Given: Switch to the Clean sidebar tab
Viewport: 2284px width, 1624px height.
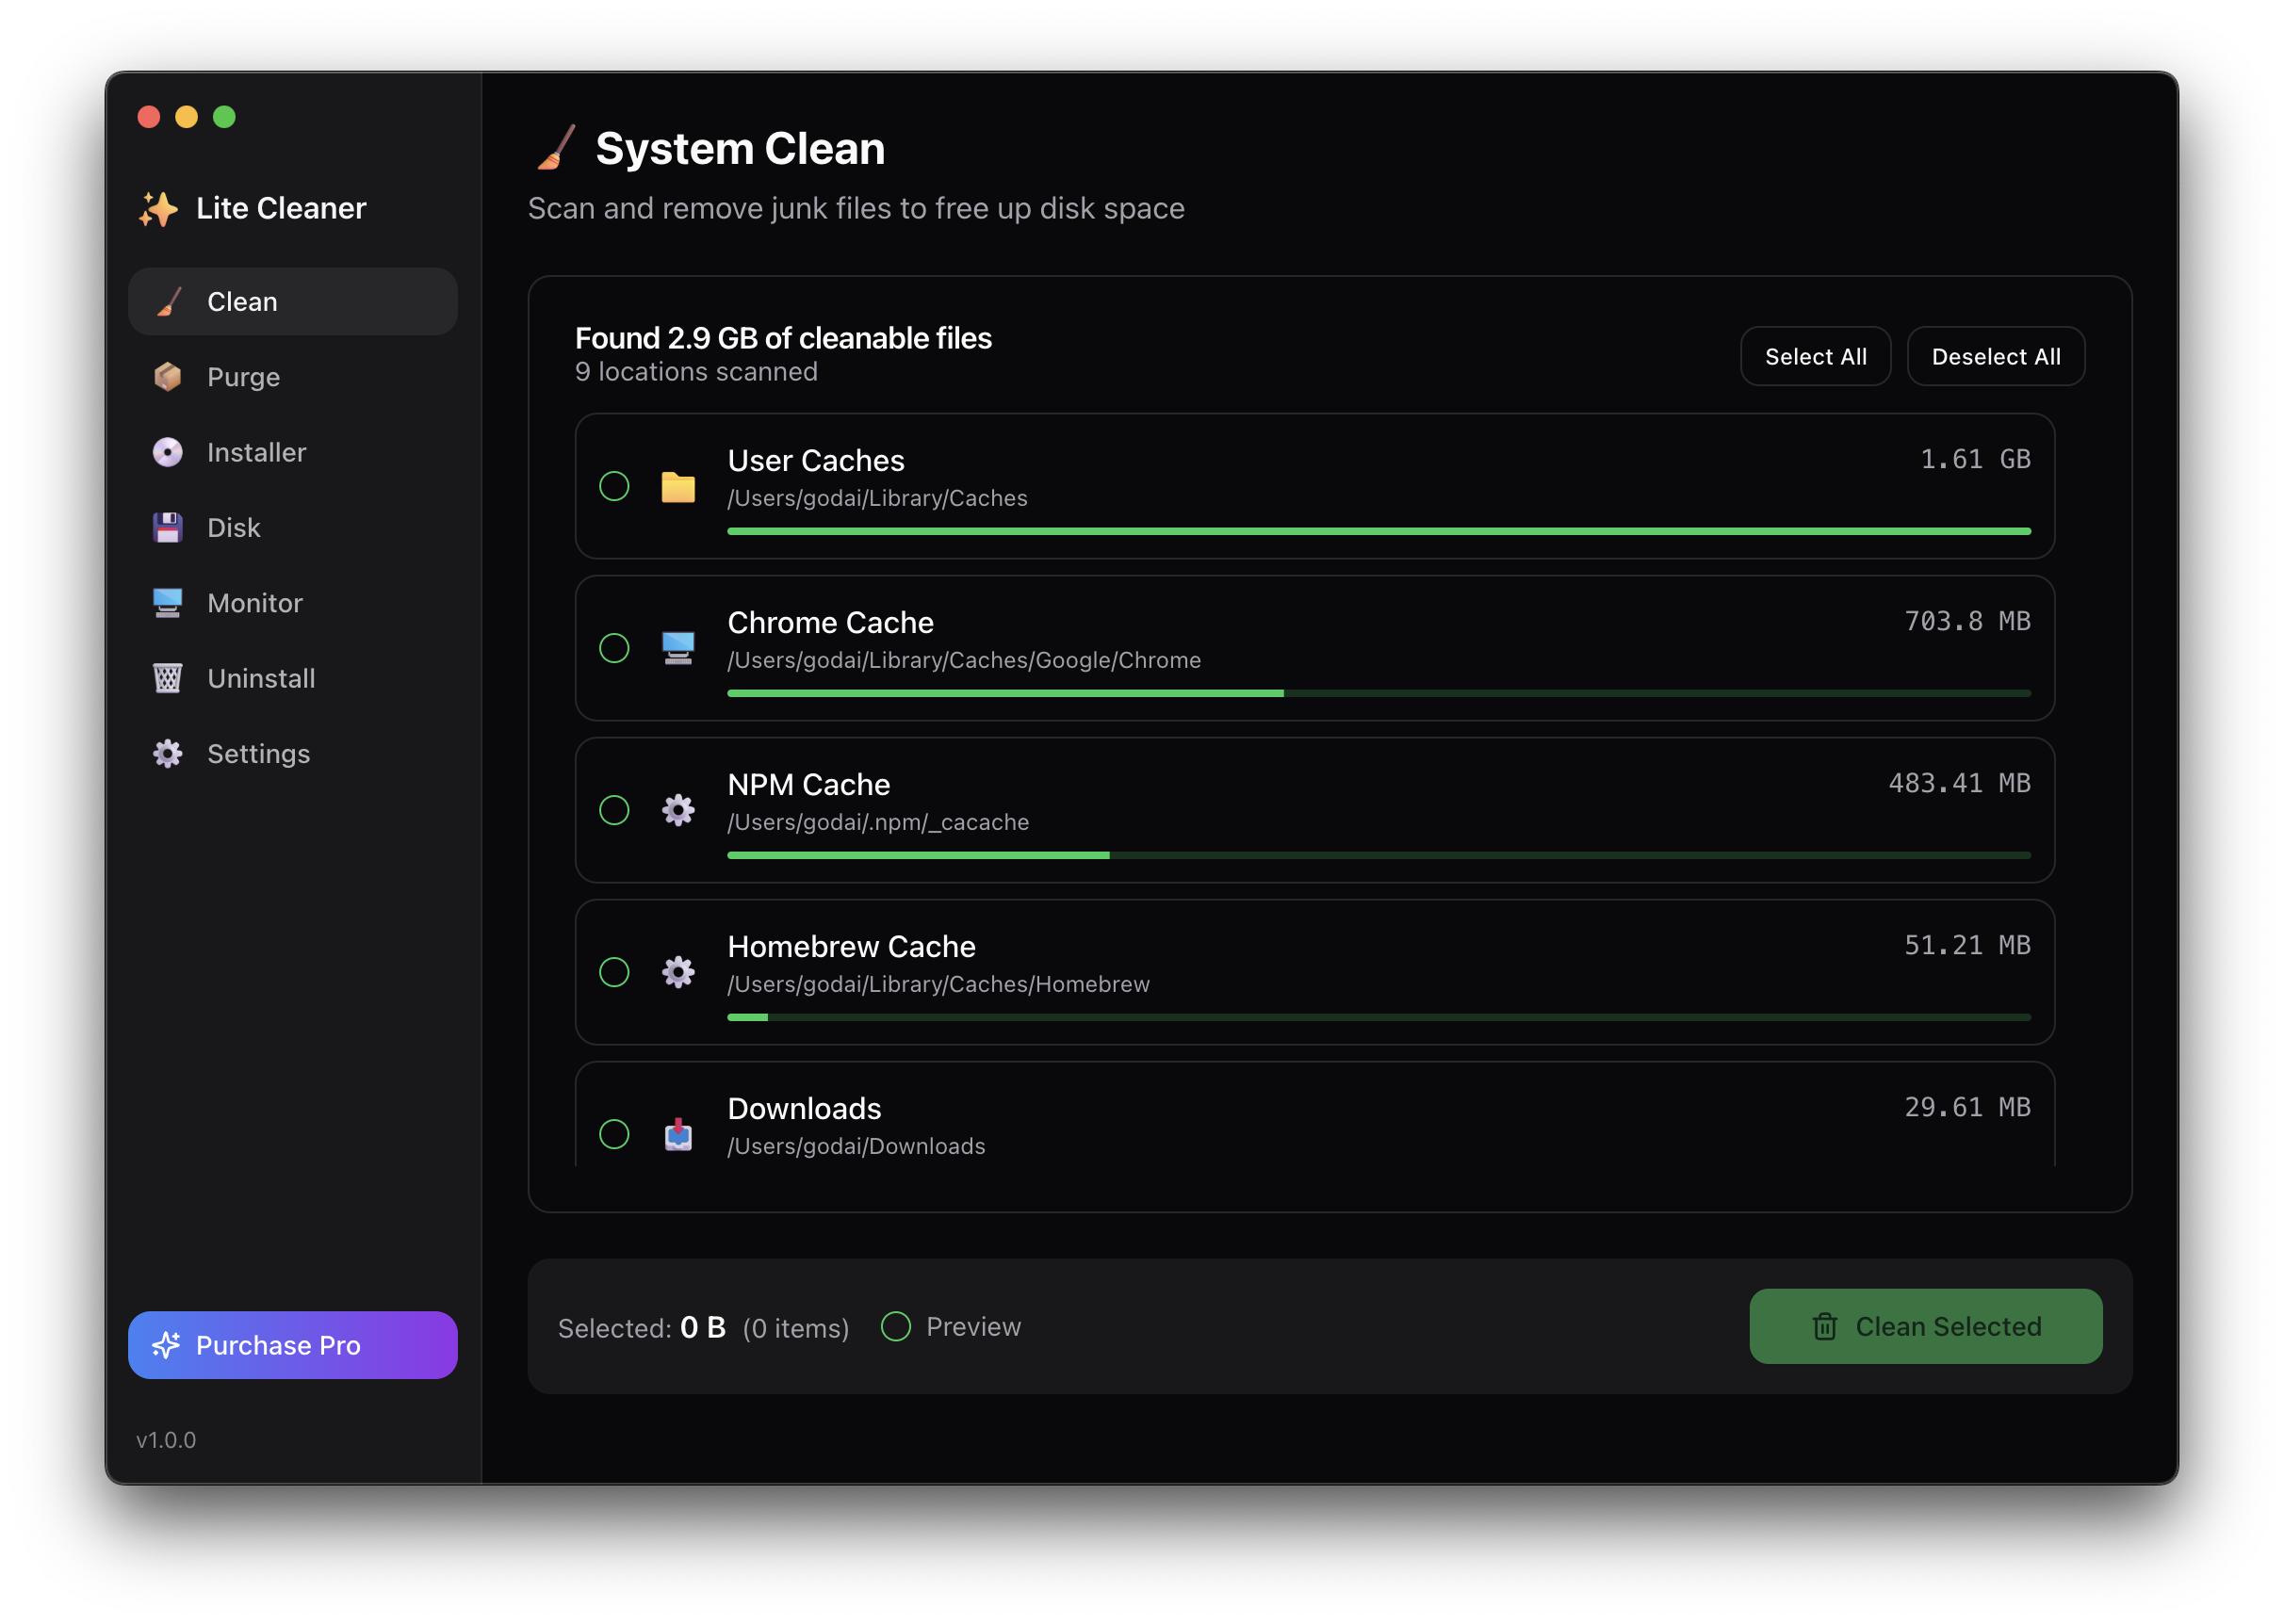Looking at the screenshot, I should pos(292,301).
